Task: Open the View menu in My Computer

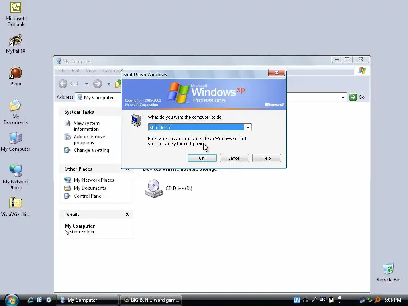Action: (91, 71)
